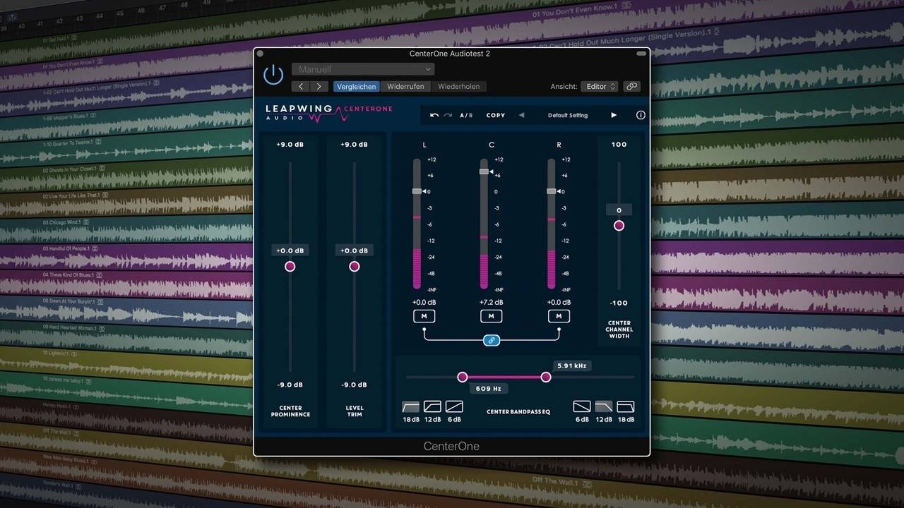Screen dimensions: 904x508
Task: Select the 02 Ghosts In Your Closet.1 region
Action: point(127,177)
